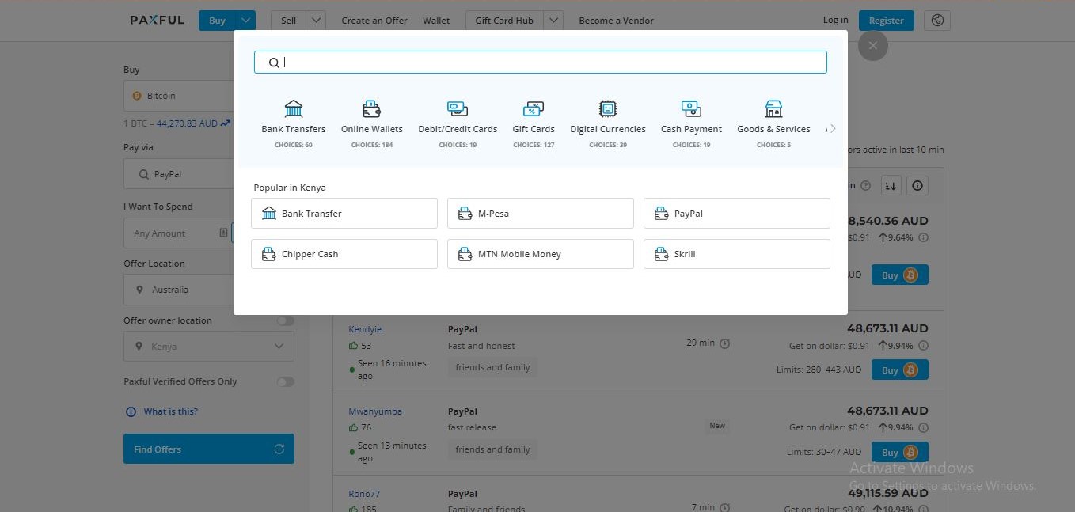Expand the Gift Card Hub dropdown arrow
The image size is (1075, 512).
point(553,21)
